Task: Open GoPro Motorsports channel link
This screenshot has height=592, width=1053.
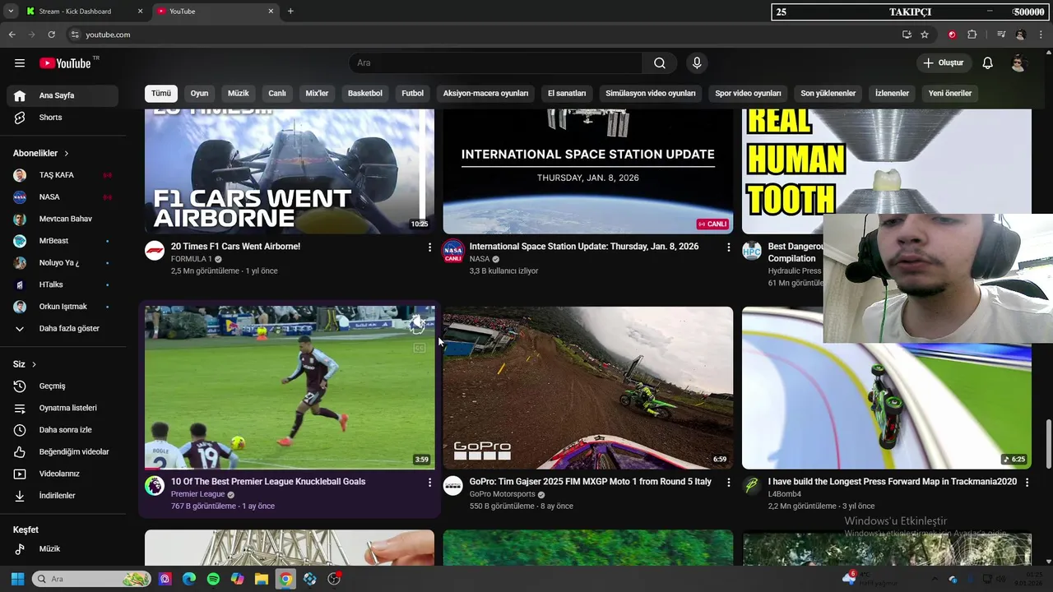Action: click(502, 494)
